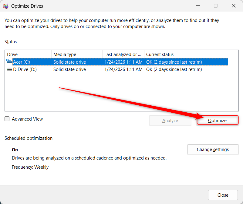Click the Analyze button
The width and height of the screenshot is (243, 204).
170,120
